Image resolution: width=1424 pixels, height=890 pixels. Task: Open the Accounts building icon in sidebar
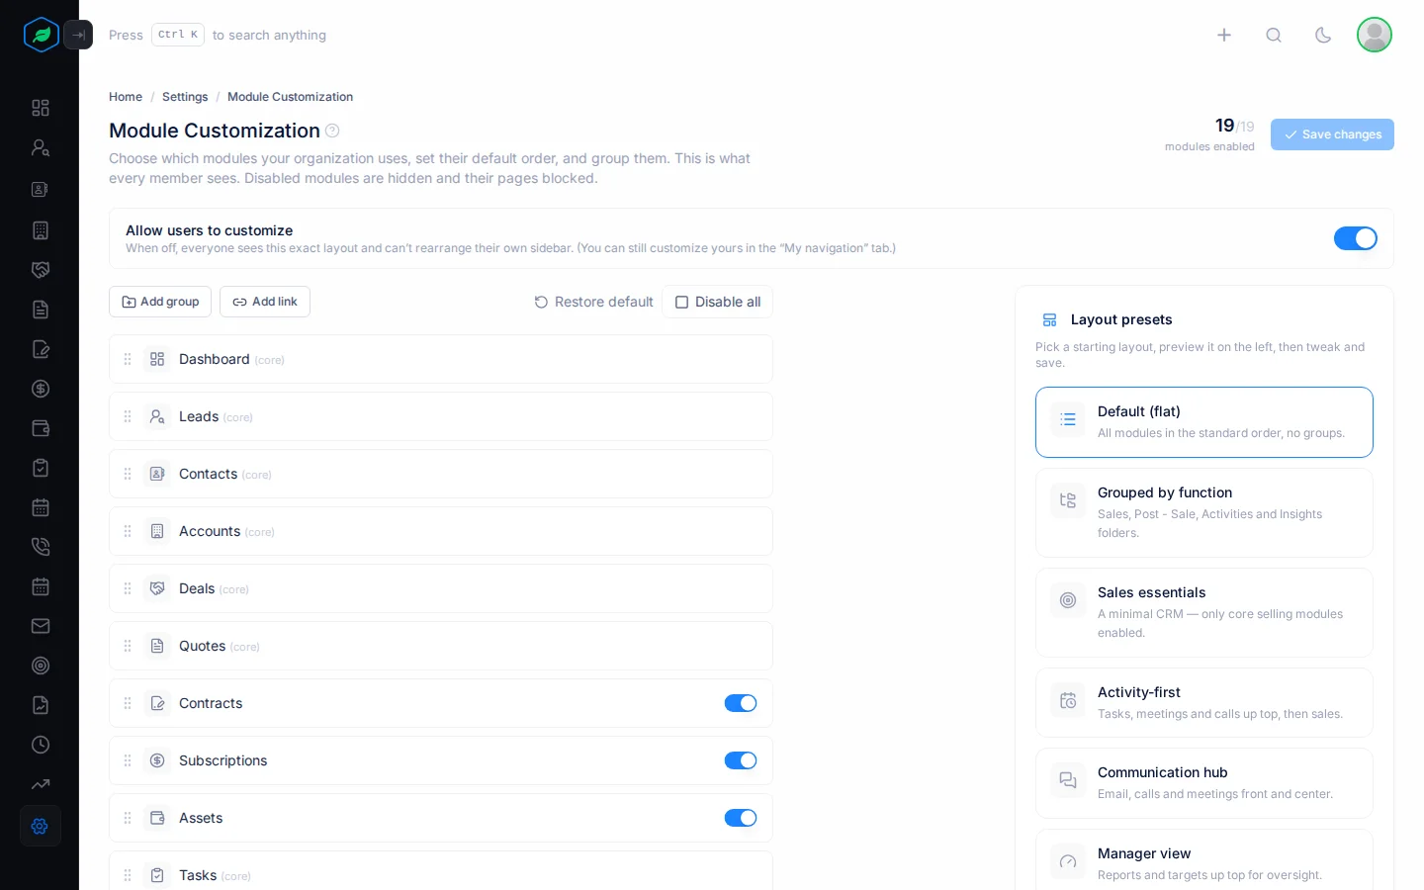click(x=41, y=230)
